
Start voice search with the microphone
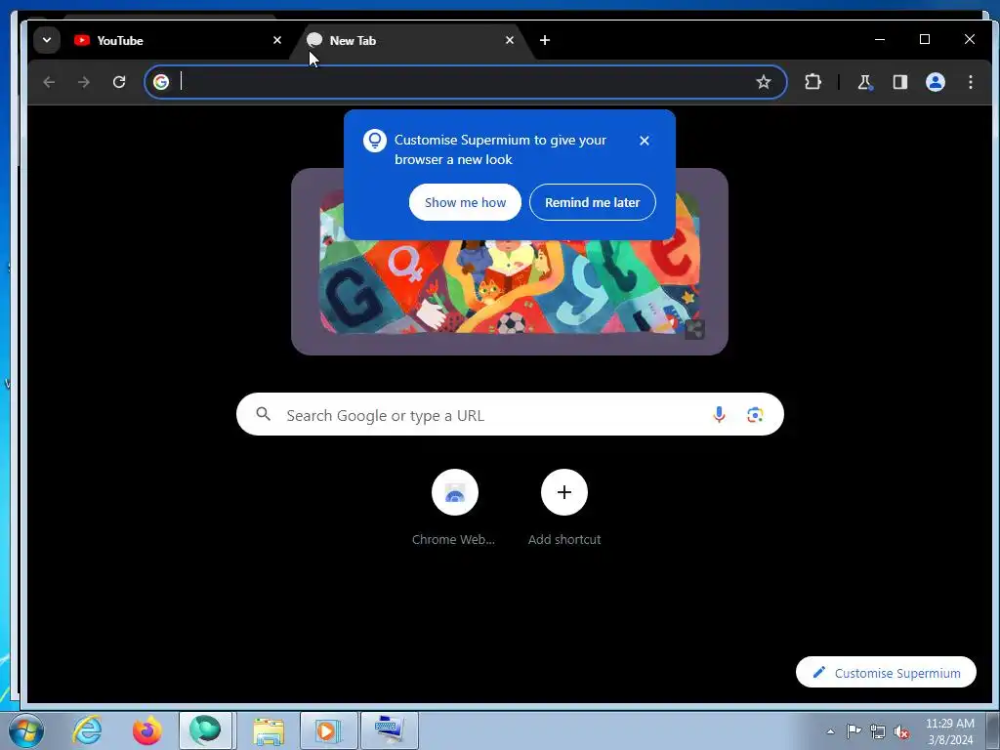(719, 414)
